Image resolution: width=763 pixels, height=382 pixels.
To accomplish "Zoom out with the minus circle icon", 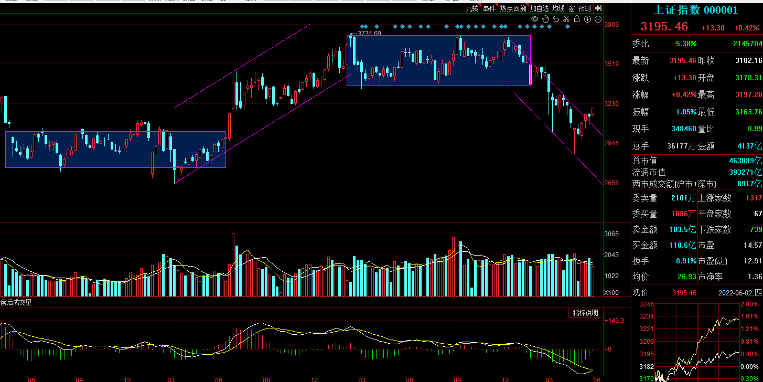I will click(x=598, y=19).
